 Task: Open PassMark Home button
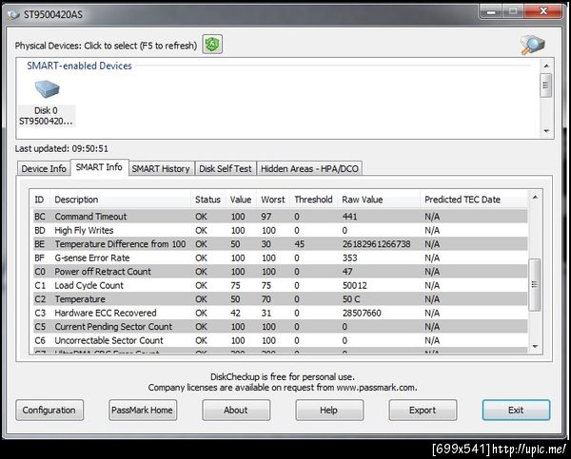pos(143,411)
